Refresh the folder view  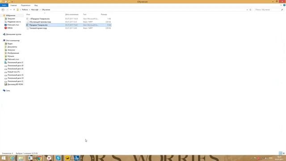pyautogui.click(x=250, y=10)
